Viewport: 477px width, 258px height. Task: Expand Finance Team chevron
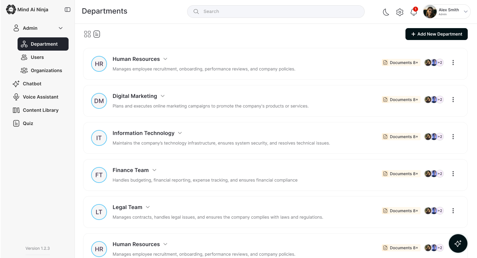[154, 170]
